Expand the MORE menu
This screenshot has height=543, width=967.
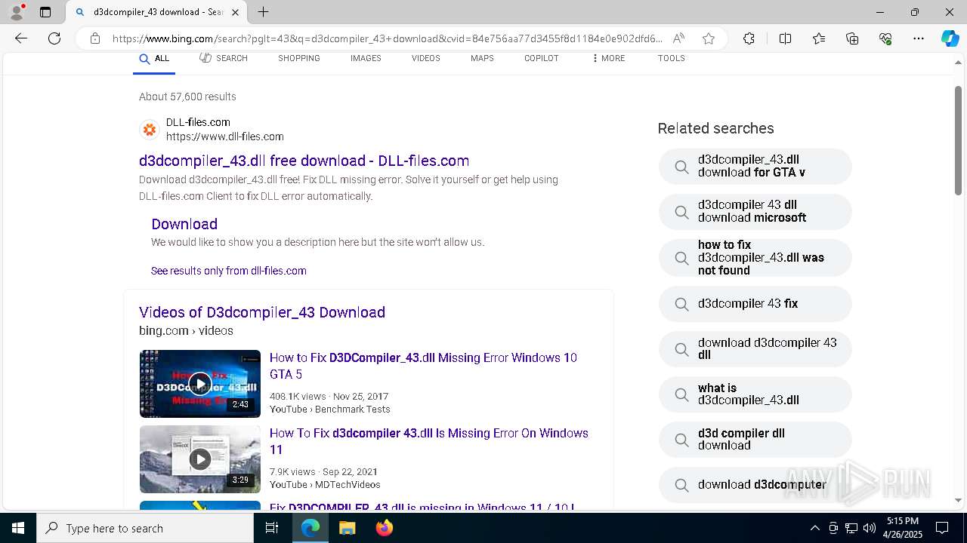coord(609,59)
